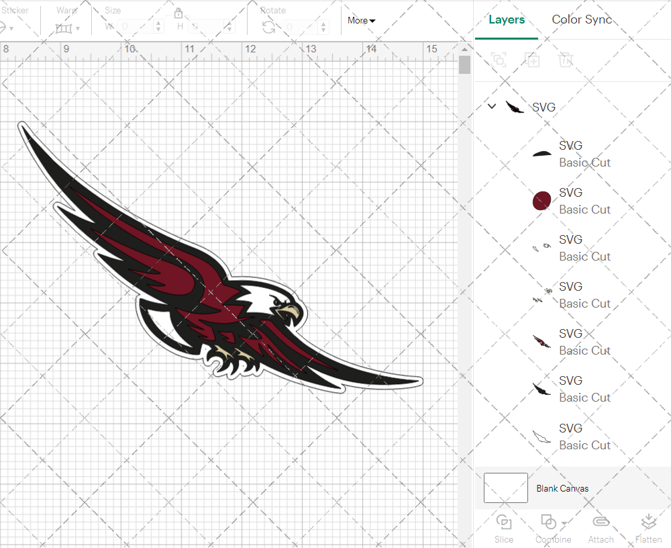Click the Warp tool icon

(65, 27)
